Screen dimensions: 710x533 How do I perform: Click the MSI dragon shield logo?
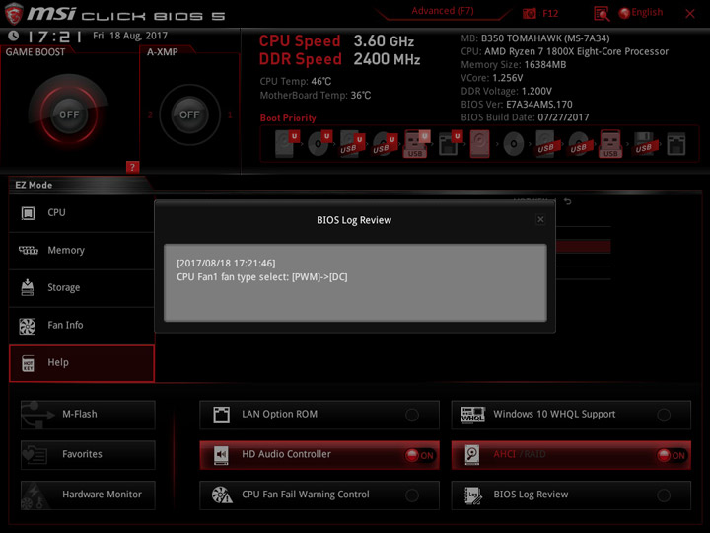(14, 14)
